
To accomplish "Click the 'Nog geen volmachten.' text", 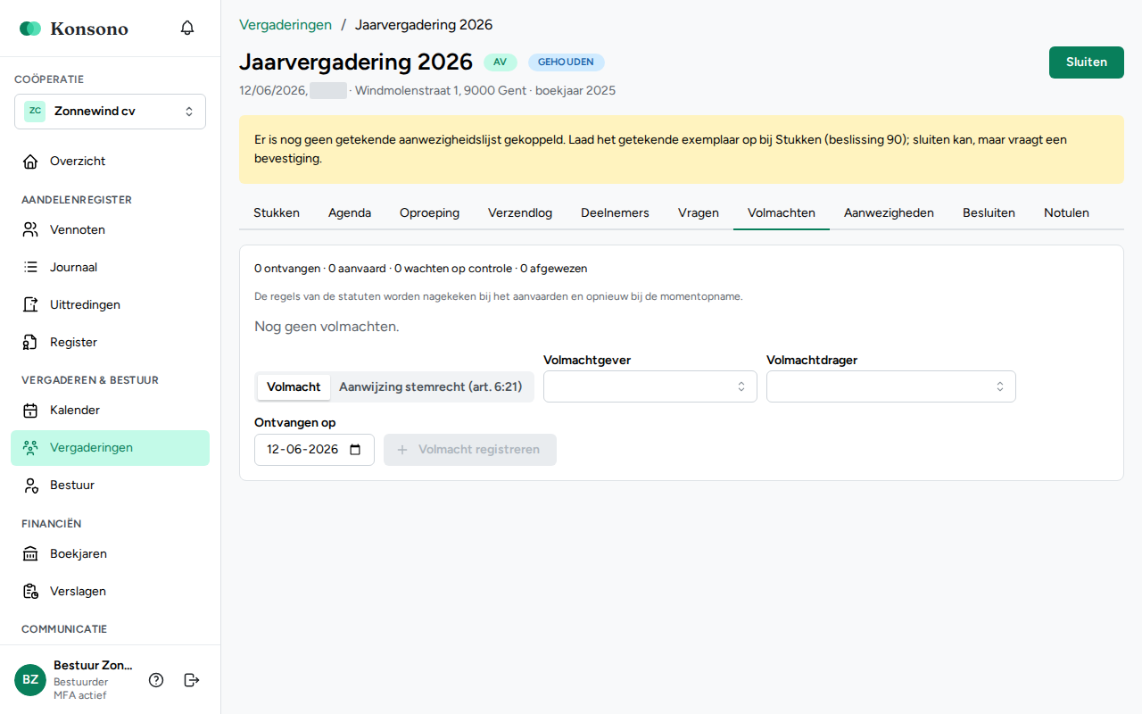I will click(327, 327).
